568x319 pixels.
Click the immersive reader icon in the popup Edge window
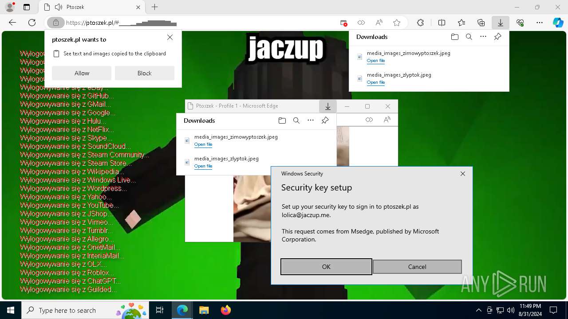(x=369, y=120)
